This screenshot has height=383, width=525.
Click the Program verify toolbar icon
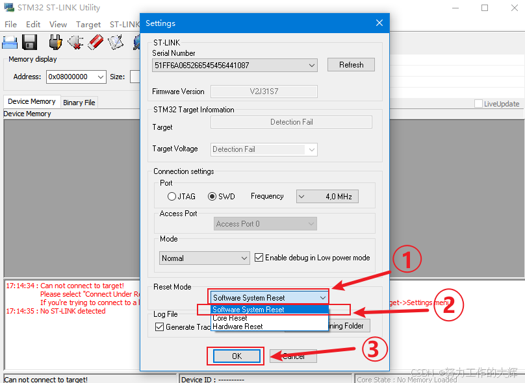coord(116,42)
